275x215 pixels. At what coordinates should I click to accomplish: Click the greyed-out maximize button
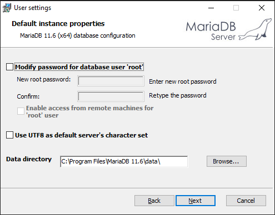tap(236, 8)
